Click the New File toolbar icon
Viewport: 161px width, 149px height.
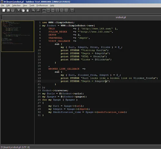point(4,10)
